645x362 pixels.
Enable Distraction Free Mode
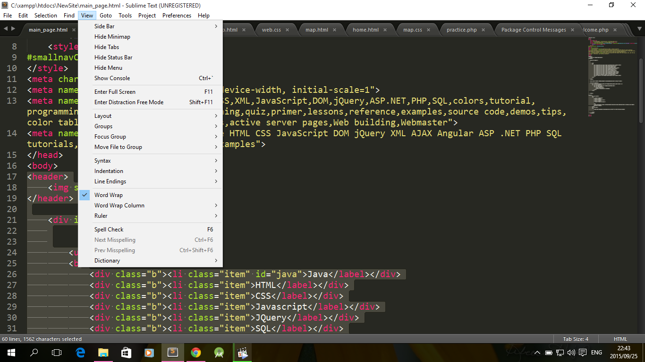coord(150,102)
